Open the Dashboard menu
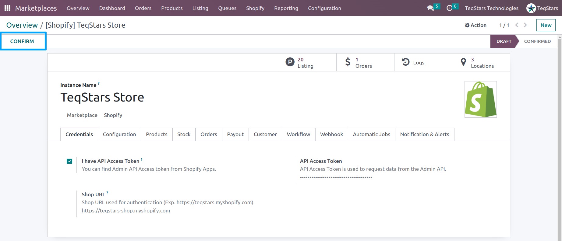This screenshot has width=562, height=241. (112, 8)
